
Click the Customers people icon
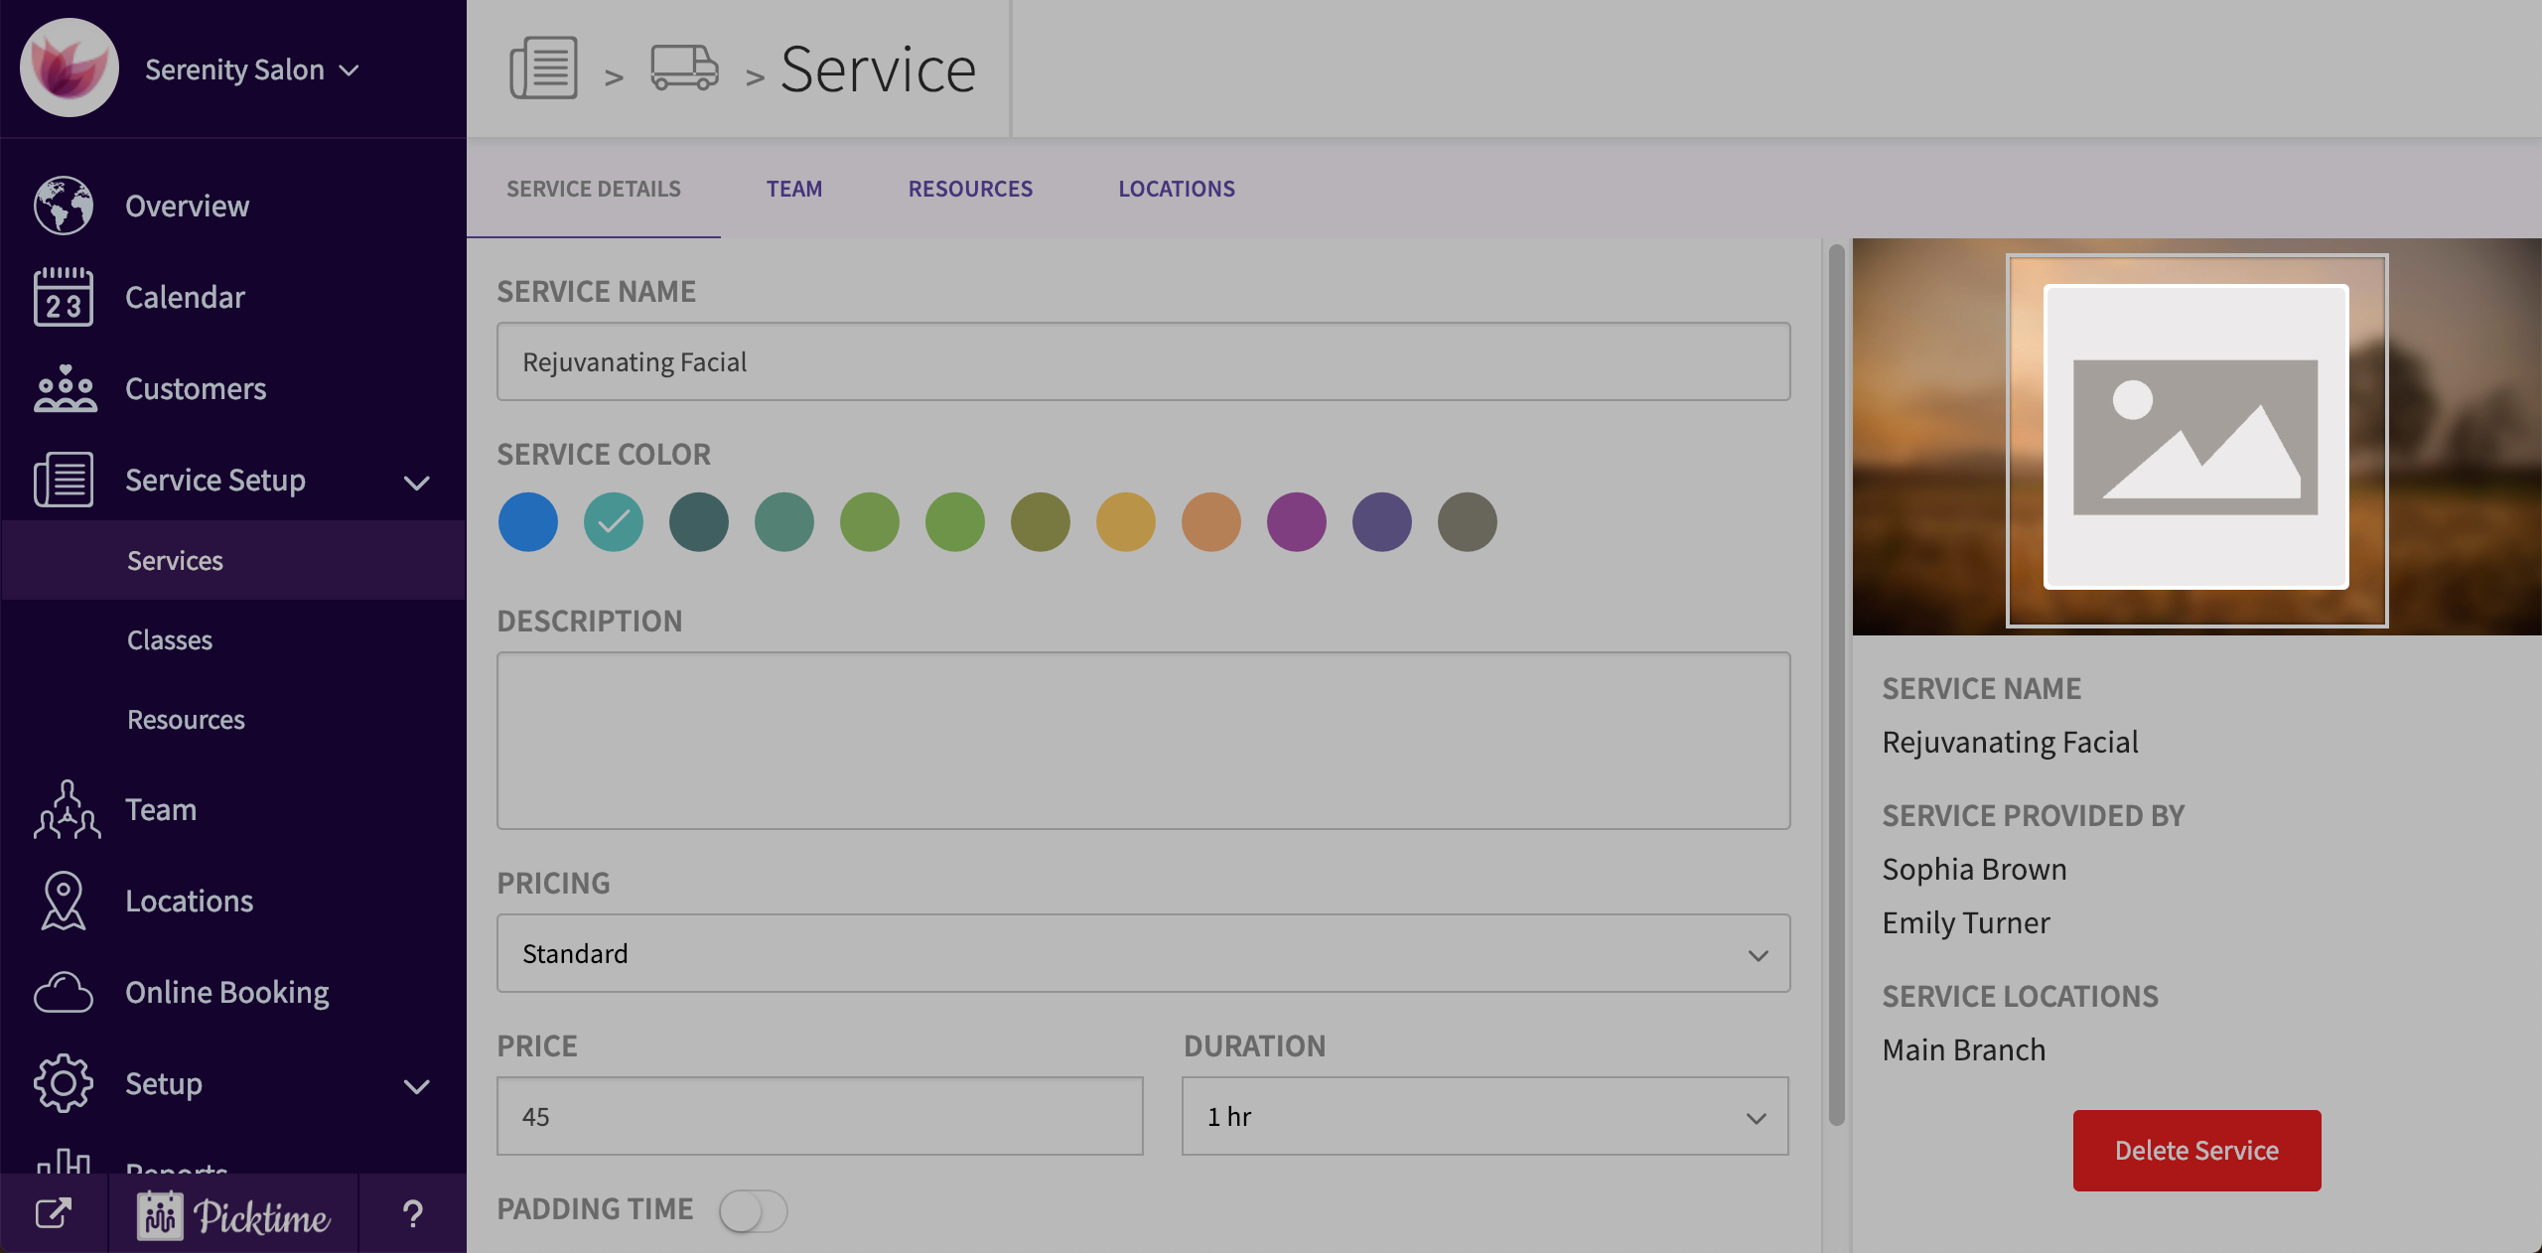pos(66,388)
